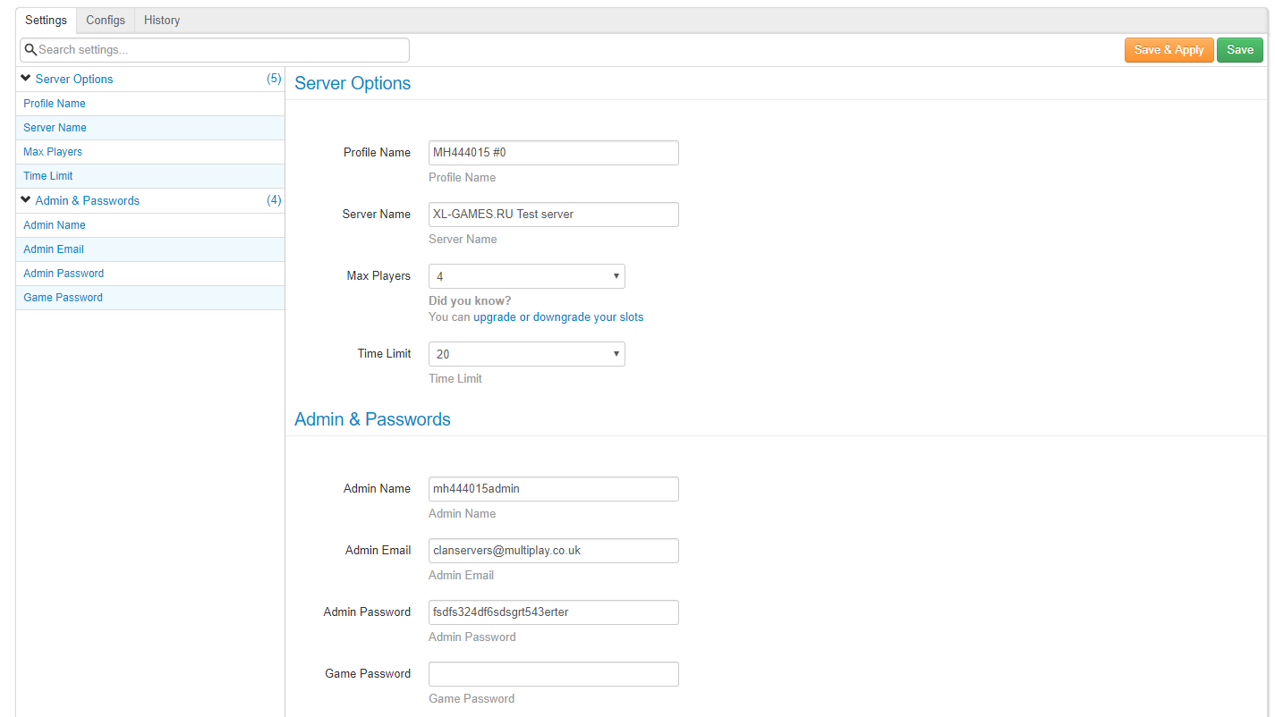The image size is (1275, 717).
Task: Click the empty Game Password field
Action: 553,674
